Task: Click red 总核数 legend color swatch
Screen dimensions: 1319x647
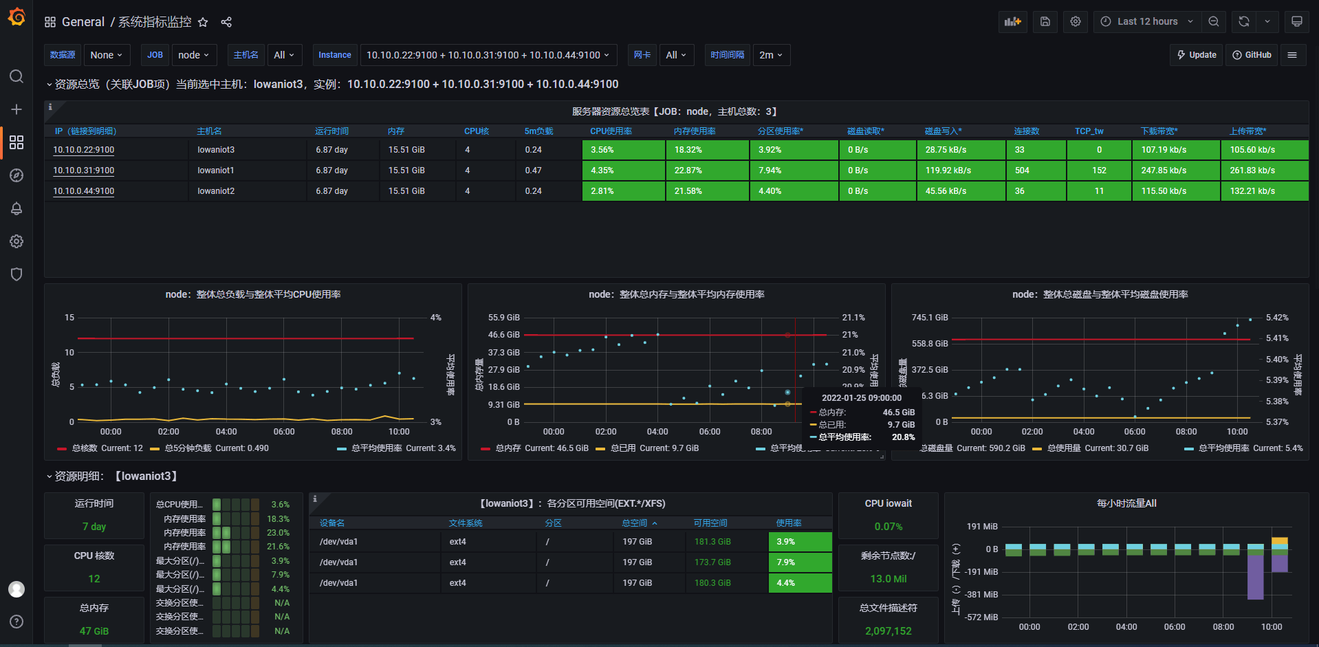Action: (x=62, y=449)
